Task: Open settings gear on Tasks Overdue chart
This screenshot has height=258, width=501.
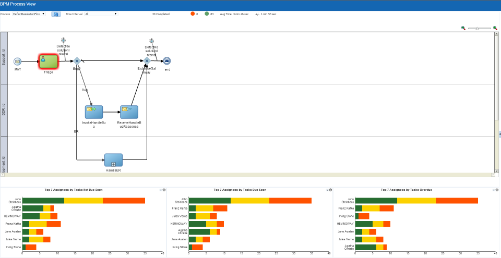Action: 497,190
